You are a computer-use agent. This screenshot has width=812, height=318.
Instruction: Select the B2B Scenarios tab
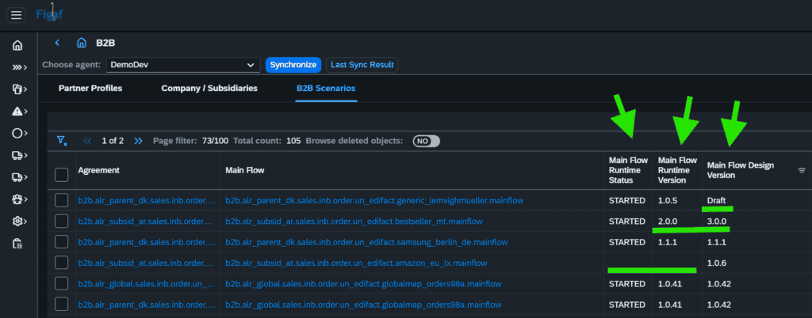(326, 89)
